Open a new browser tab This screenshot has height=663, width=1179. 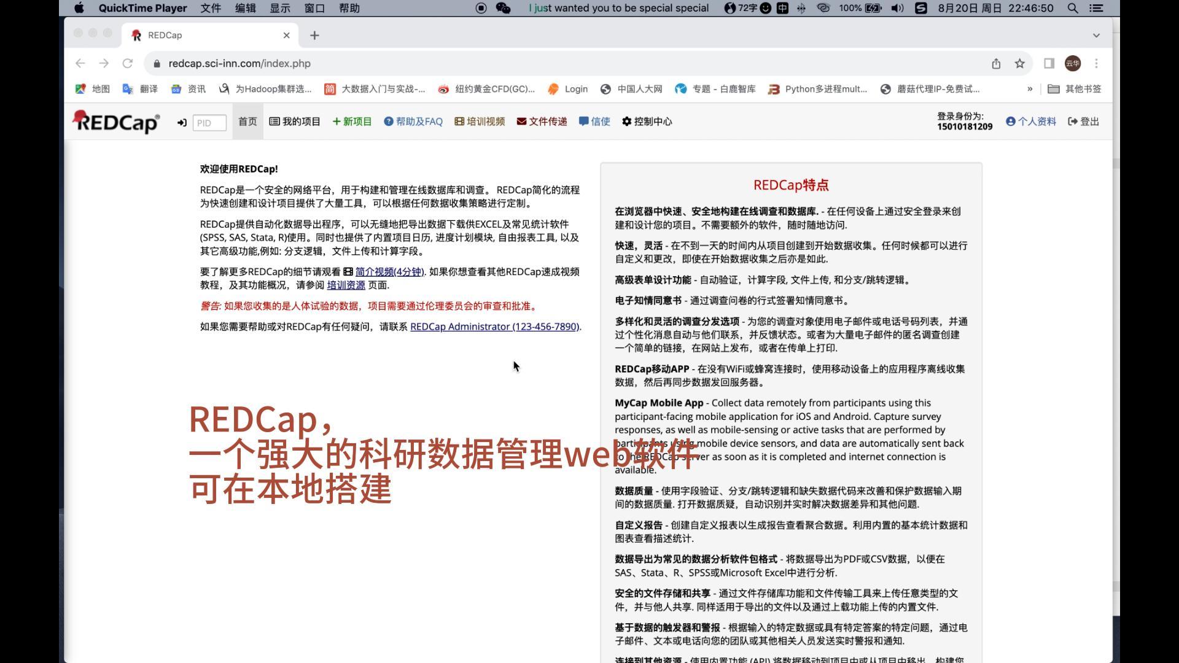[314, 35]
